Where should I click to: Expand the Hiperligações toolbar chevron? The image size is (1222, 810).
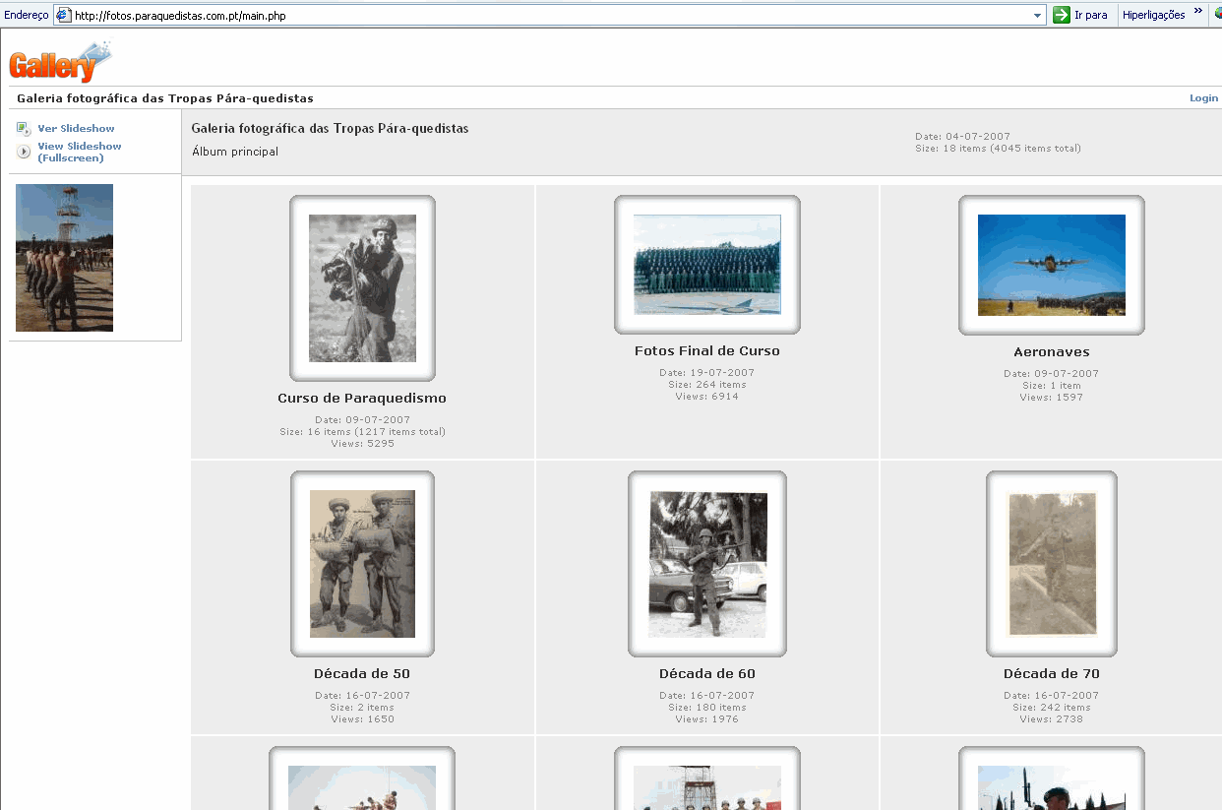click(1197, 12)
